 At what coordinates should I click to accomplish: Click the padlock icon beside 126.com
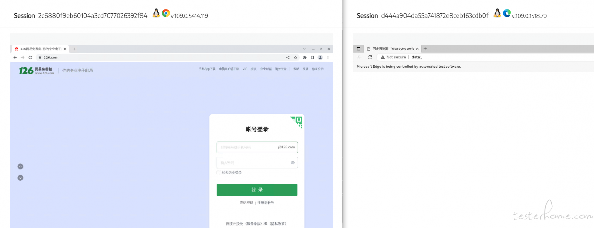[40, 58]
